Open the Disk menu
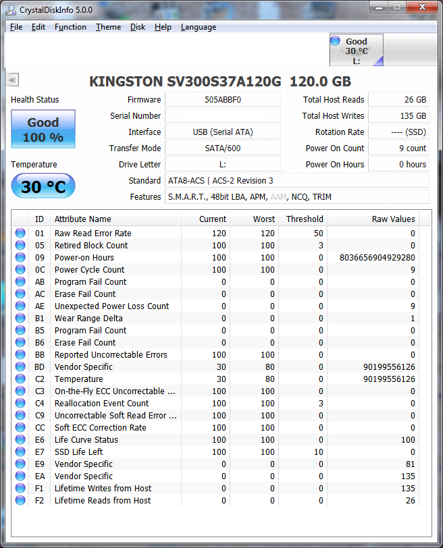Image resolution: width=443 pixels, height=548 pixels. (x=138, y=27)
